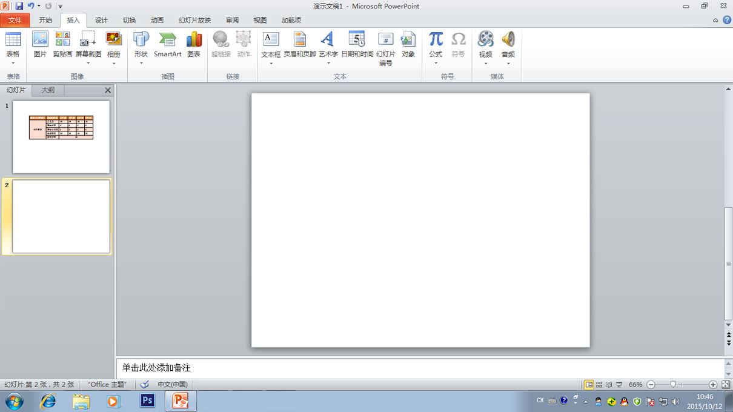Switch to Reading view
Viewport: 733px width, 412px height.
tap(609, 385)
